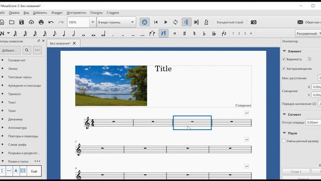The width and height of the screenshot is (321, 181).
Task: Search palettes with the magnifier button
Action: click(x=27, y=50)
